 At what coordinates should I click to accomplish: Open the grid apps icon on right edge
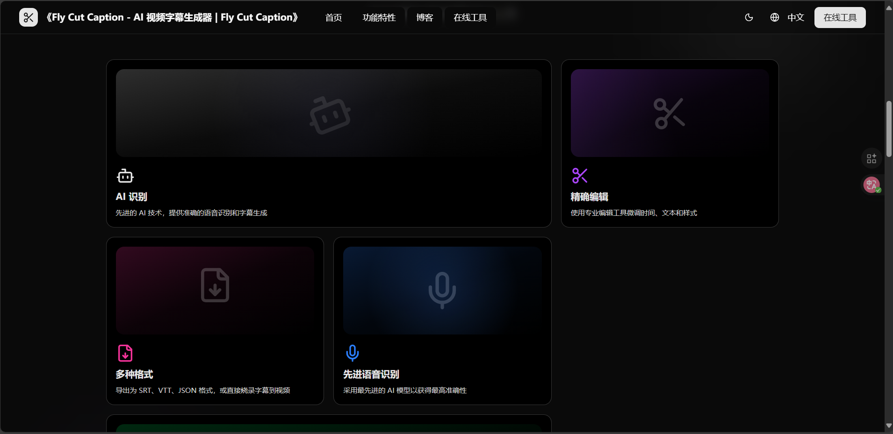click(x=871, y=158)
